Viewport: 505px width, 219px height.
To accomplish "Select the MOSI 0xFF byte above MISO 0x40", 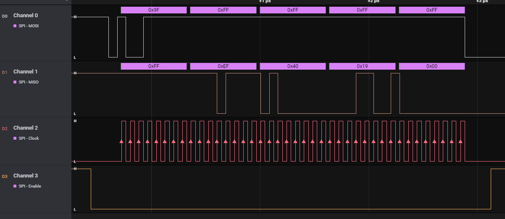I will coord(293,10).
